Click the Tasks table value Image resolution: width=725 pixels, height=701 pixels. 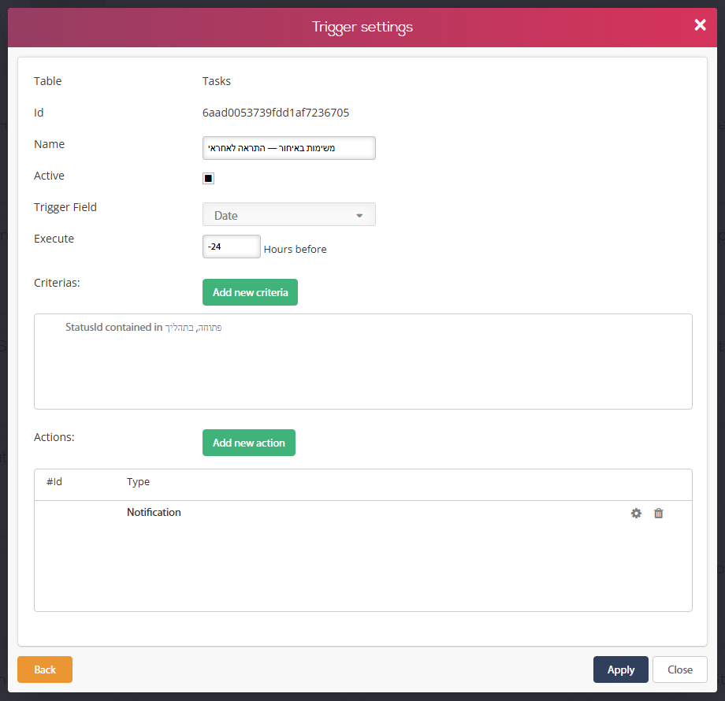point(217,81)
